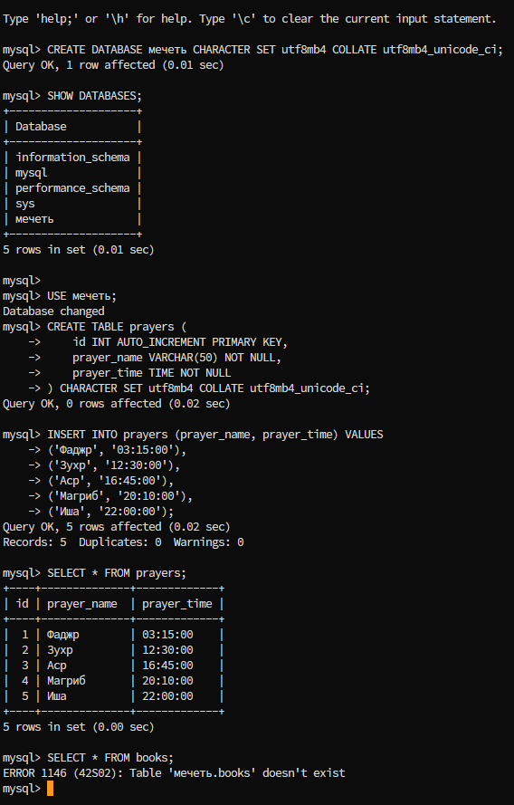Click the prayer_time column header in the results

177,604
